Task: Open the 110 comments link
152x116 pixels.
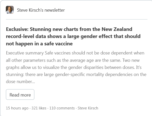Action: 62,108
